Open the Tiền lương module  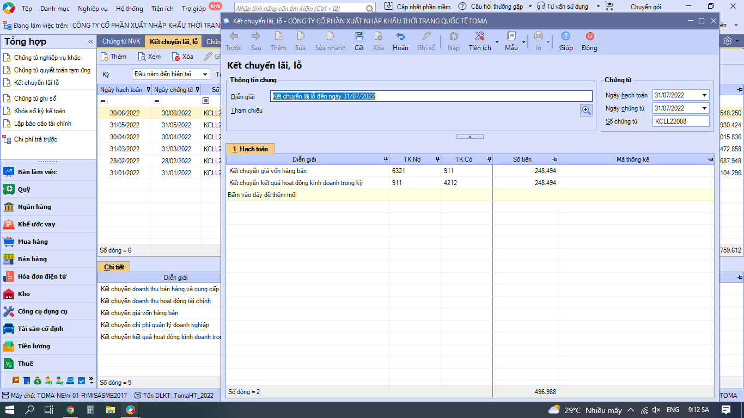(x=49, y=346)
